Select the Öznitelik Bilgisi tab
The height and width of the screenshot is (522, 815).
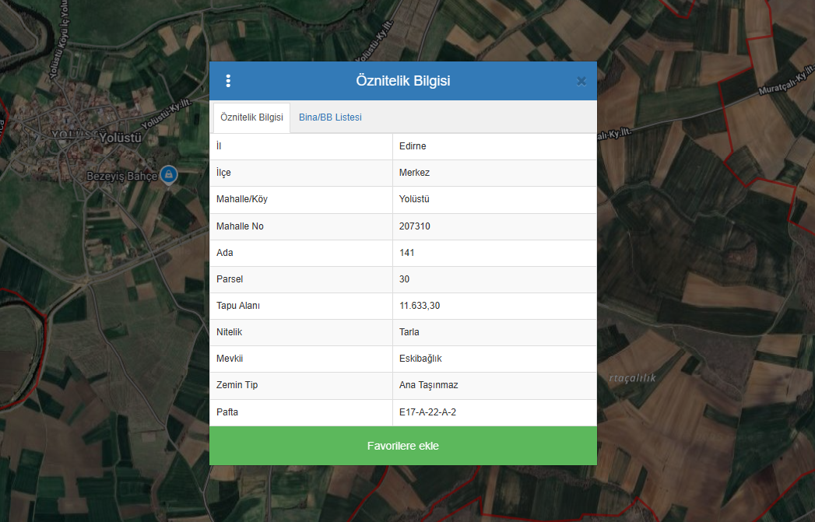tap(251, 117)
